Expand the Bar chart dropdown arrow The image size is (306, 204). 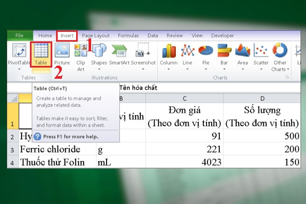click(224, 69)
